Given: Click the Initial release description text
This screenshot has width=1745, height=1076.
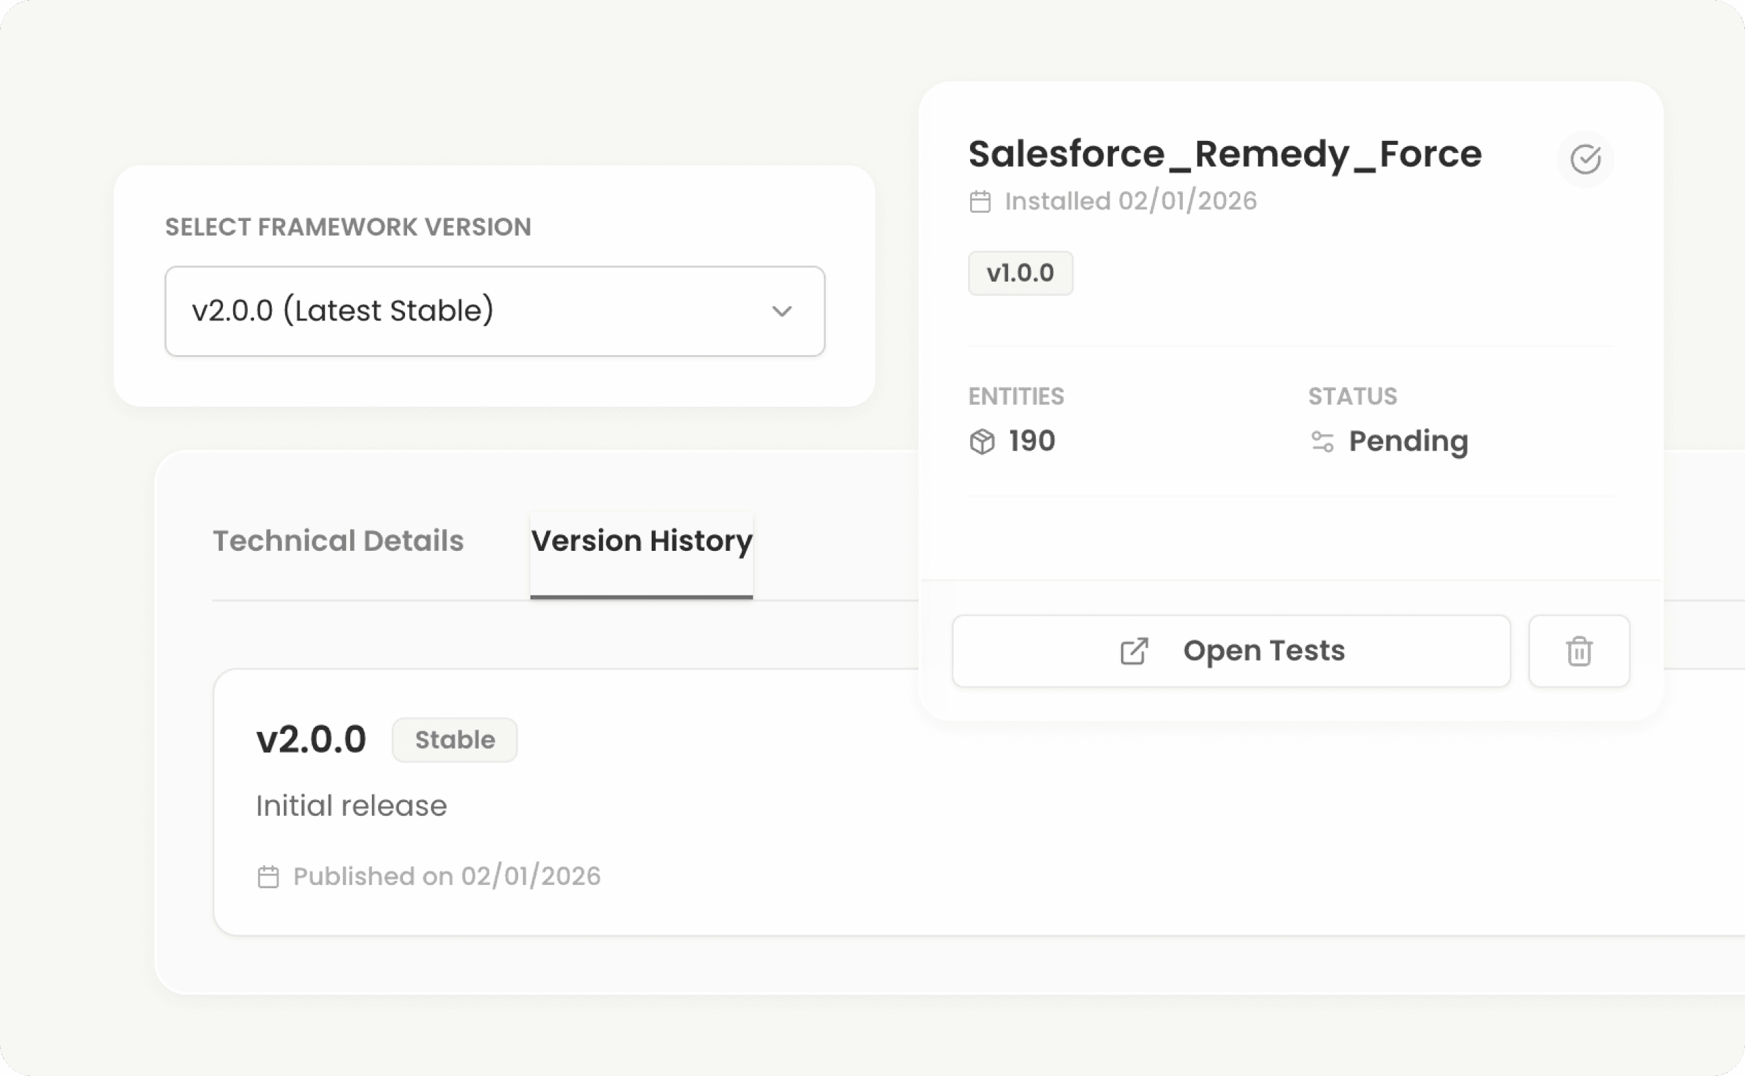Looking at the screenshot, I should tap(352, 805).
